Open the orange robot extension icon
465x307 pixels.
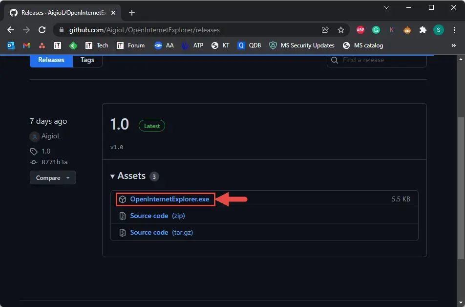click(x=407, y=30)
